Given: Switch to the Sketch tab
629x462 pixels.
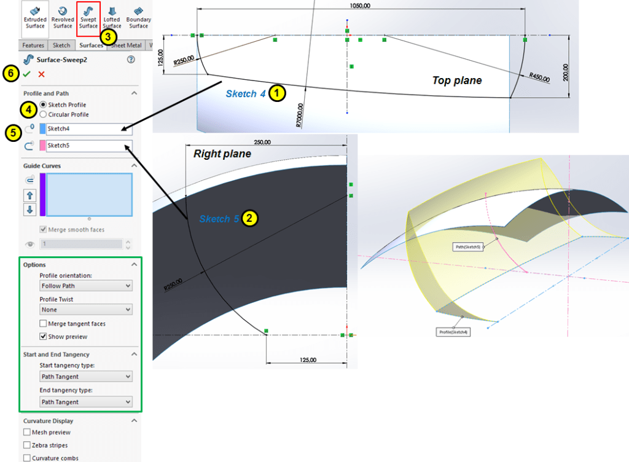Looking at the screenshot, I should tap(61, 45).
